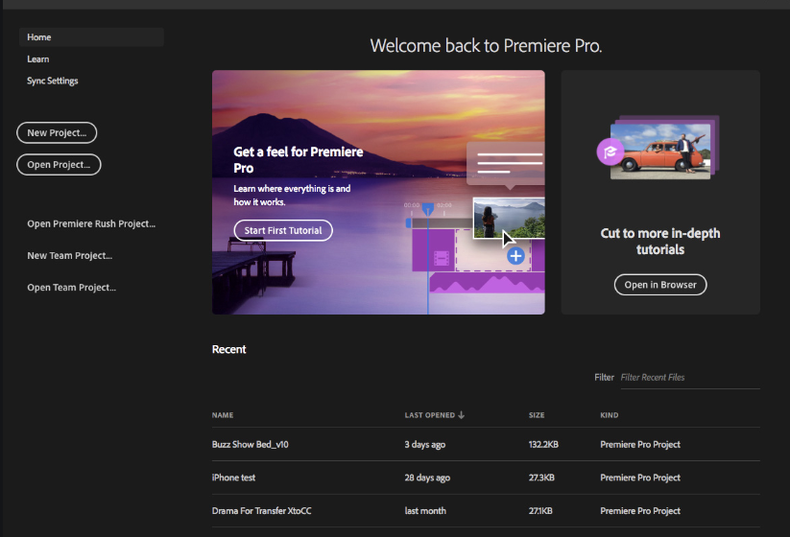Click the Recent section heading

tap(228, 349)
